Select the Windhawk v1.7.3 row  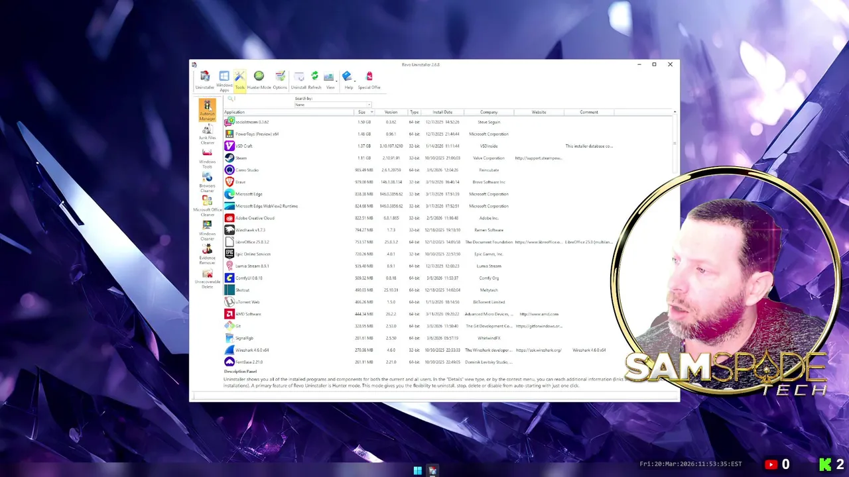(448, 230)
